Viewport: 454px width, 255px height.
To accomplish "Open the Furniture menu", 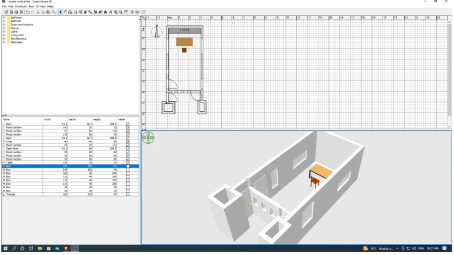I will click(x=21, y=6).
